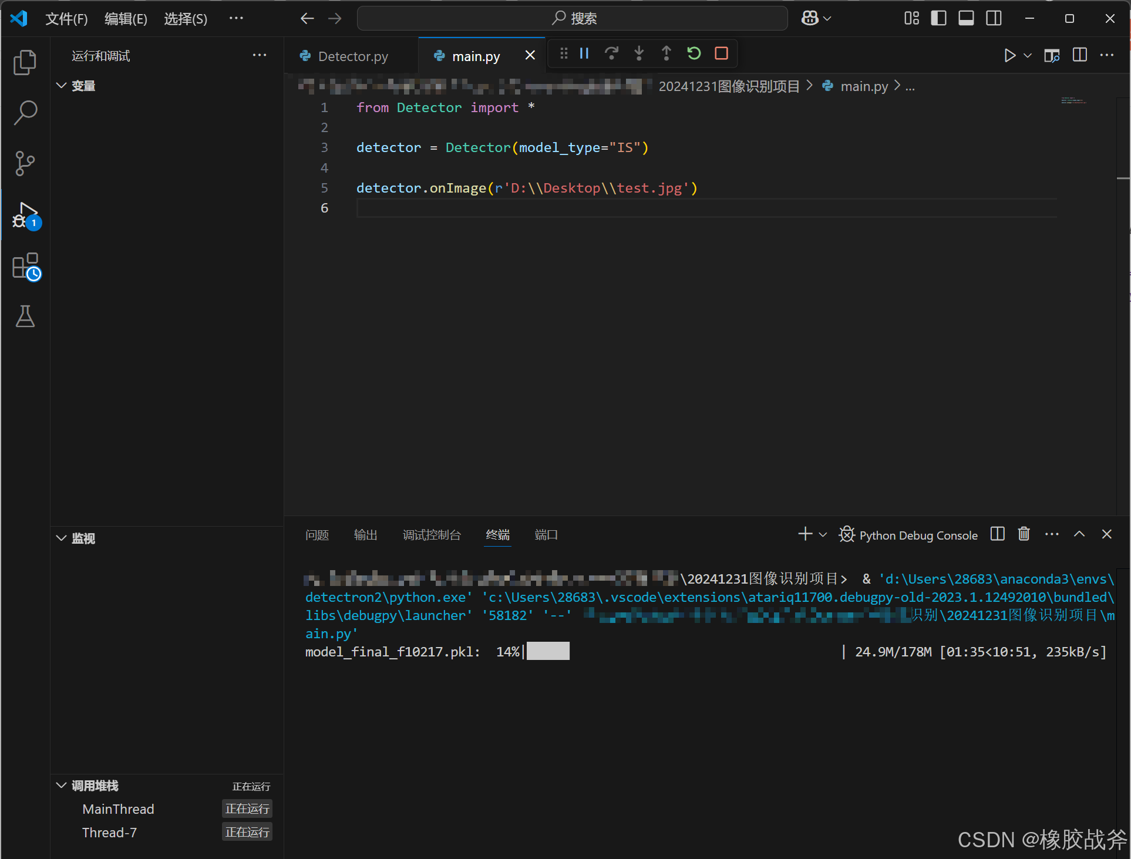Toggle secondary sidebar layout button
This screenshot has height=859, width=1131.
tap(994, 19)
